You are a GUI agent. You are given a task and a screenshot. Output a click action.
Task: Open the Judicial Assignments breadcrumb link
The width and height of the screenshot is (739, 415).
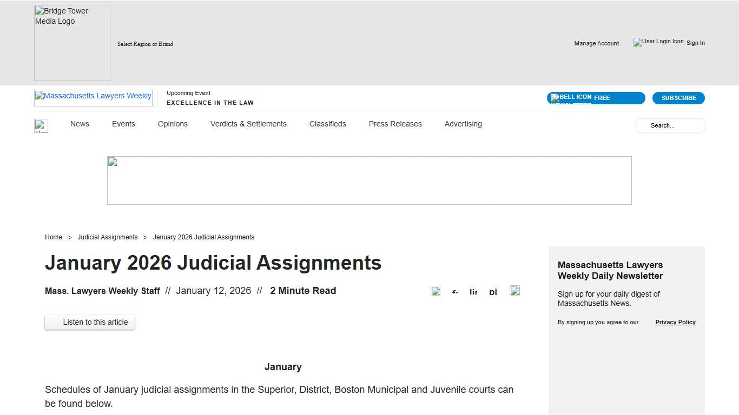tap(108, 237)
